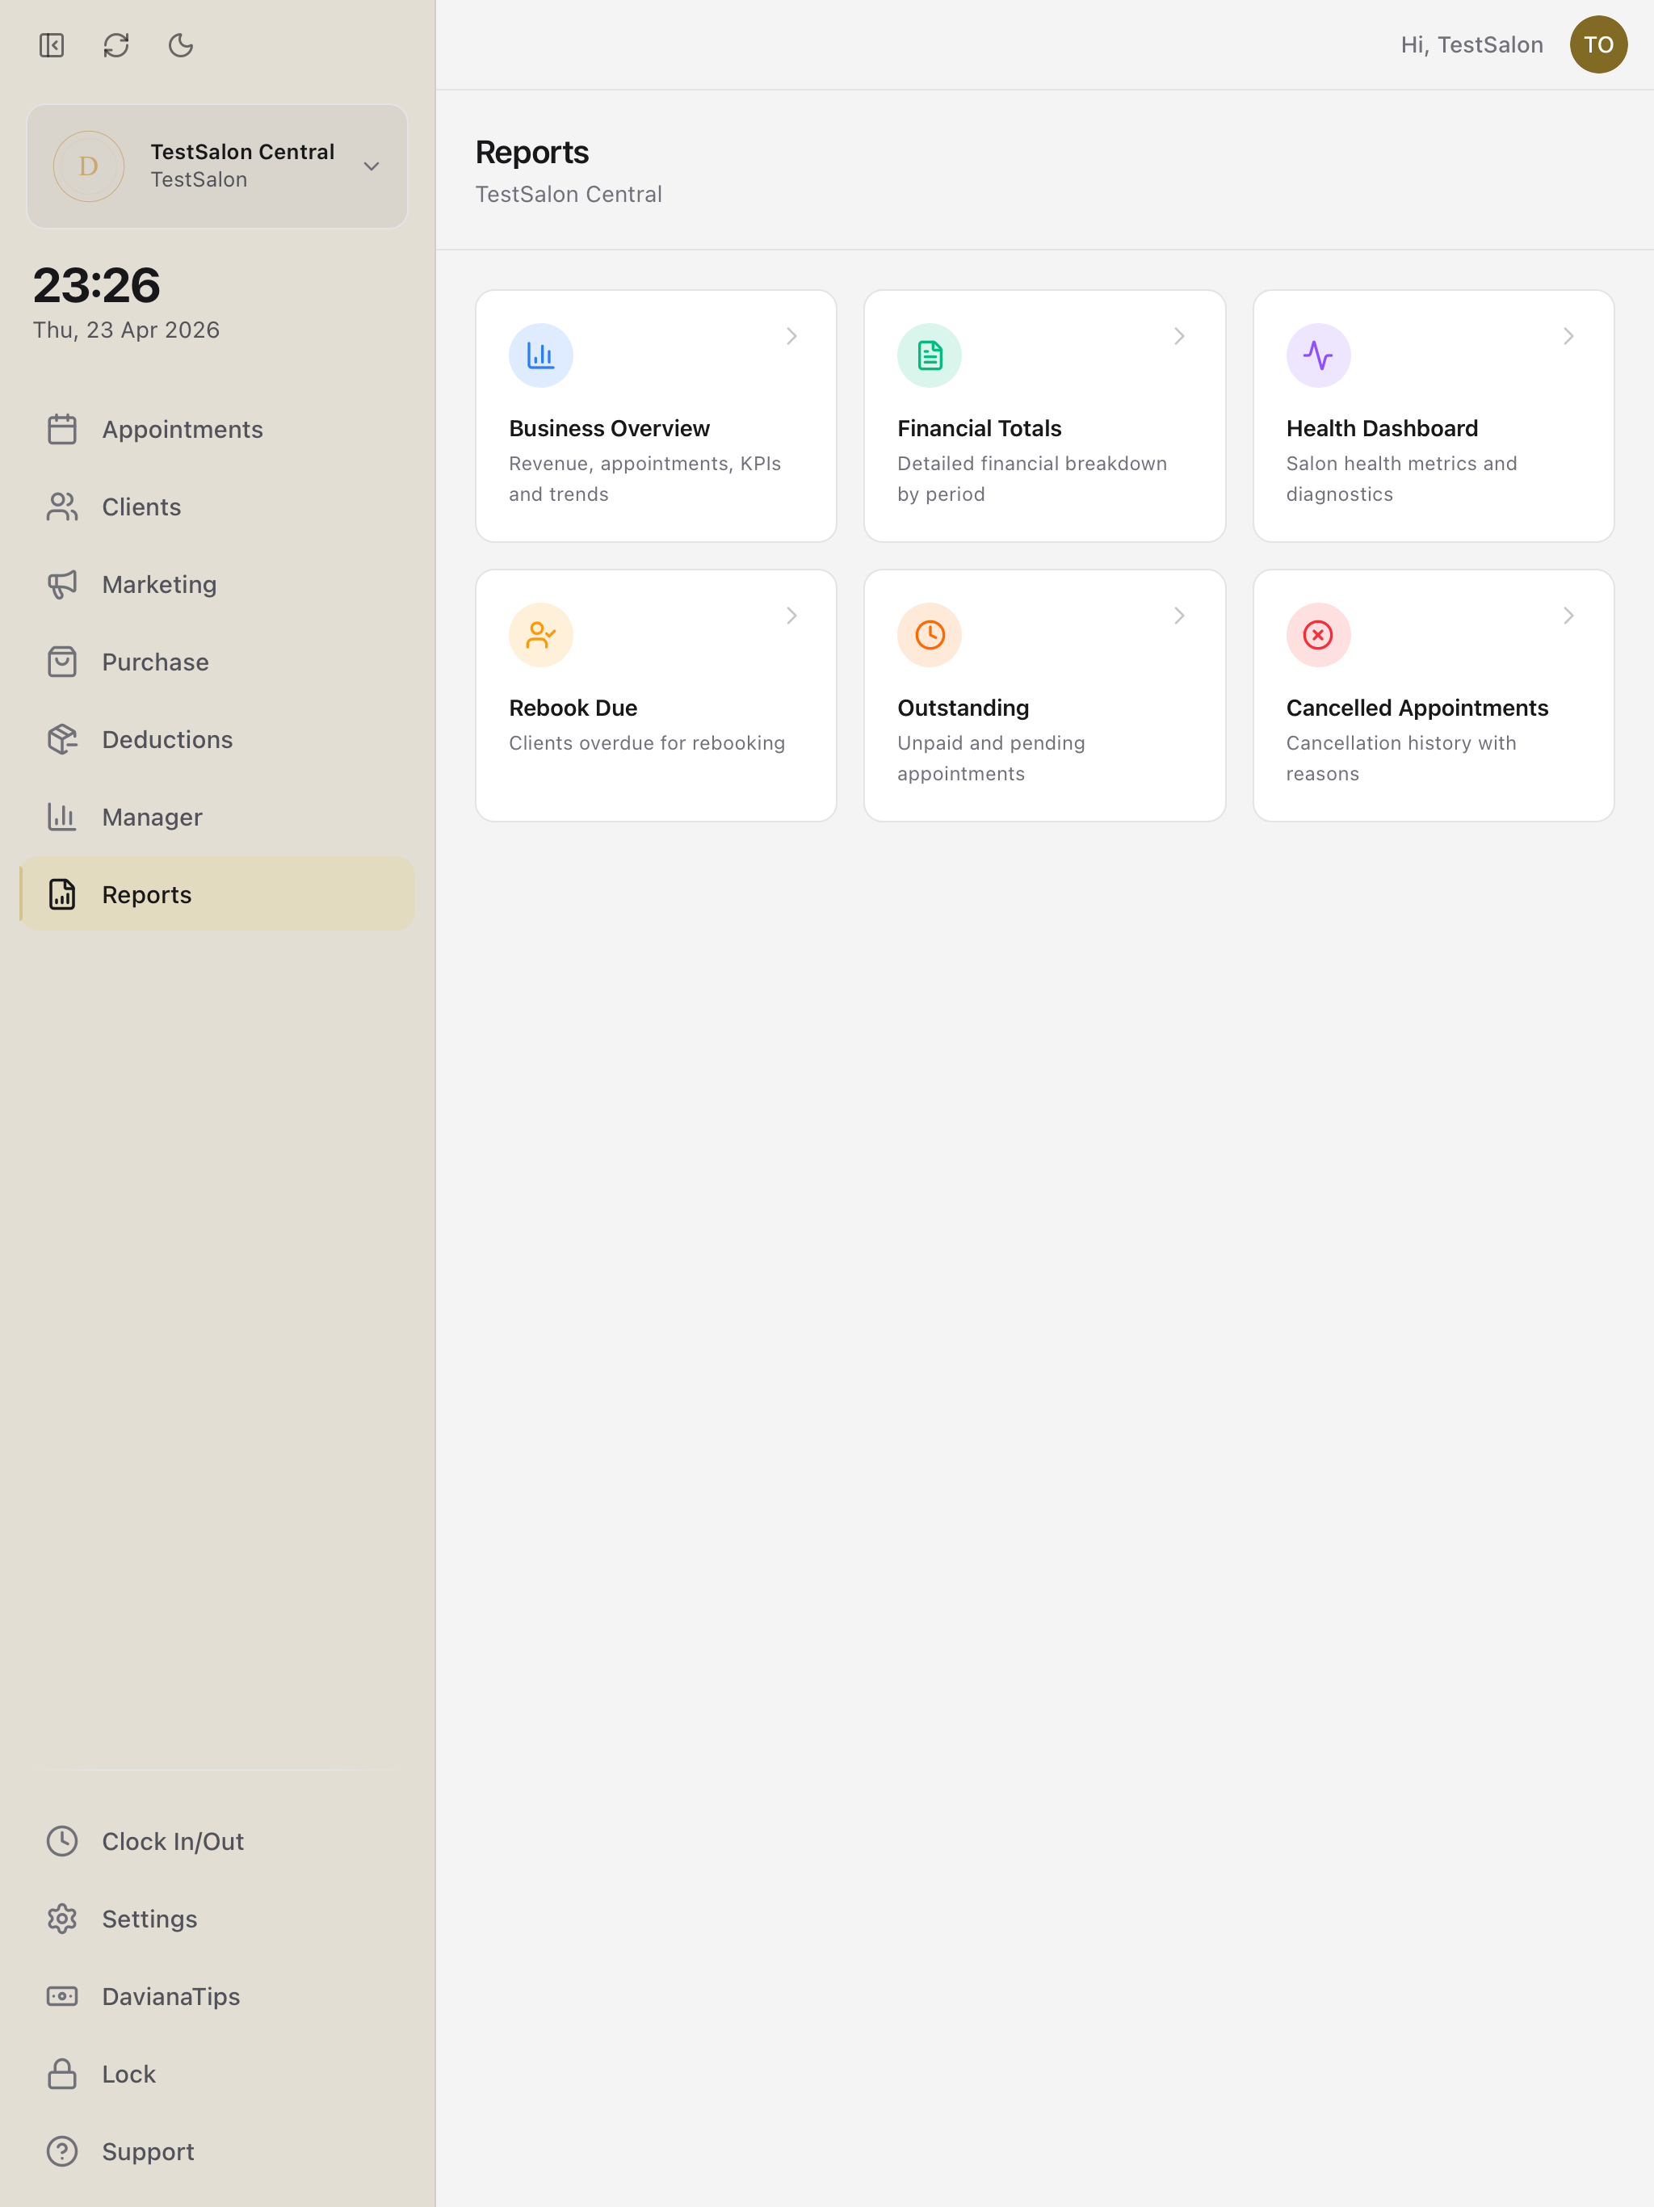Open the Cancelled Appointments report
This screenshot has height=2207, width=1654.
tap(1434, 696)
